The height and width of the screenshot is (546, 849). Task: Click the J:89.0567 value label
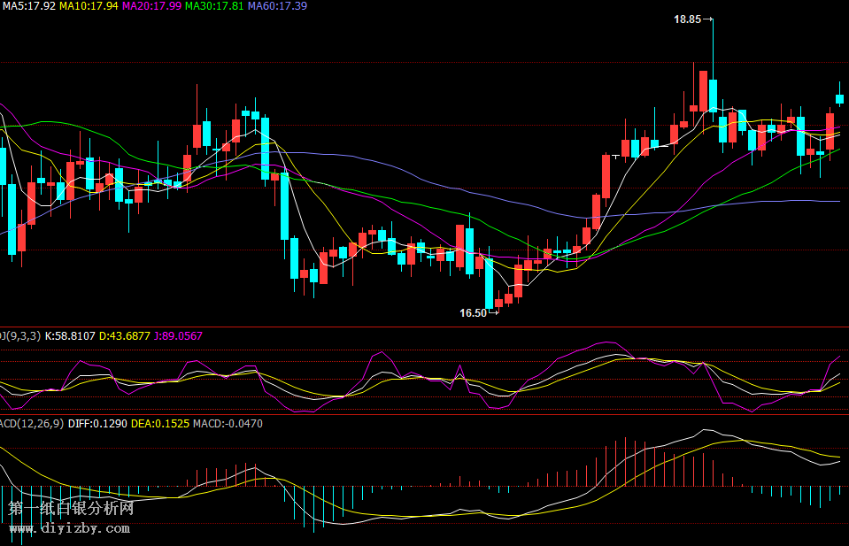coord(177,335)
